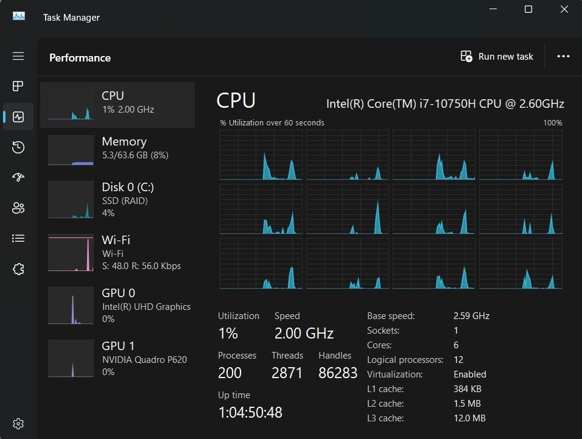Go to the Processes page icon
The image size is (582, 439).
tap(18, 86)
